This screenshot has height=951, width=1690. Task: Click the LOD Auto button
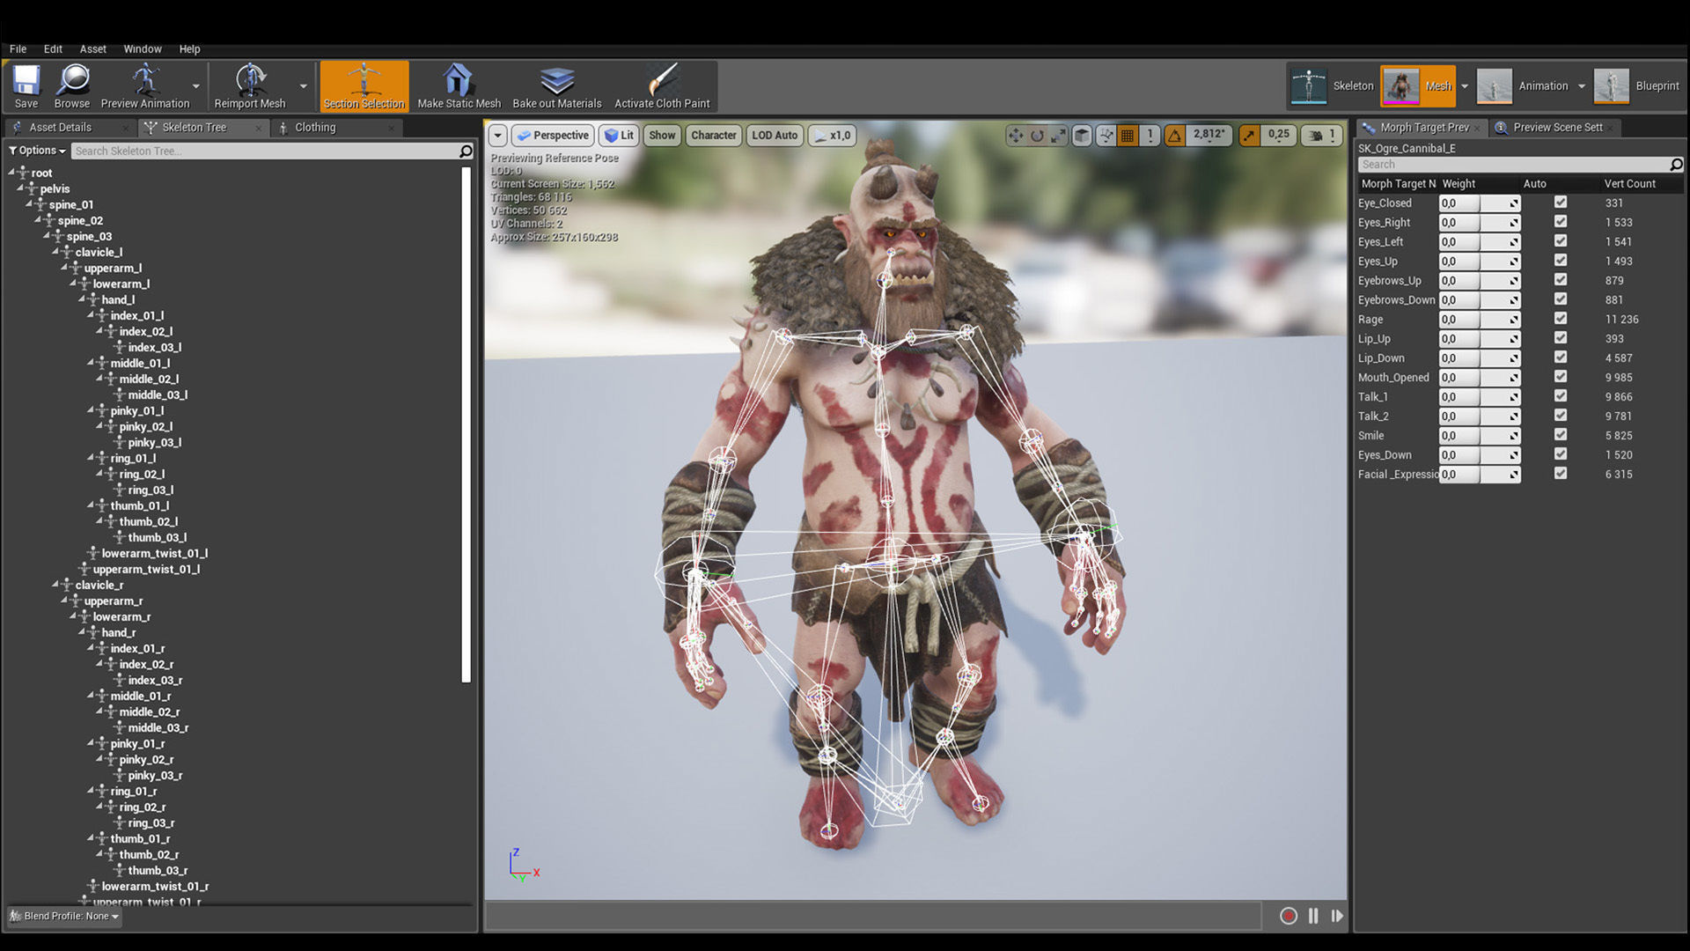775,135
